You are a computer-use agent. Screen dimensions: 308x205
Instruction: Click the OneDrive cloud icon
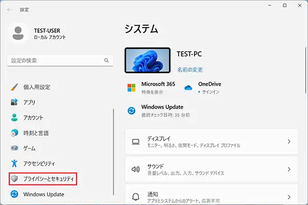point(188,88)
